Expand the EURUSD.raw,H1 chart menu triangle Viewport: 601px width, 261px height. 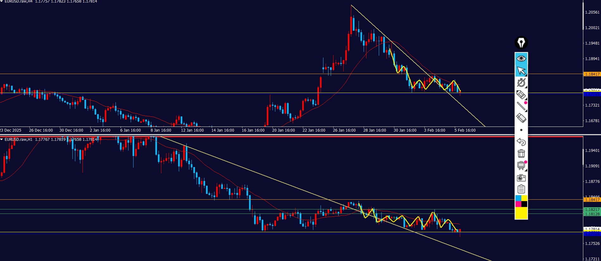pos(2,139)
